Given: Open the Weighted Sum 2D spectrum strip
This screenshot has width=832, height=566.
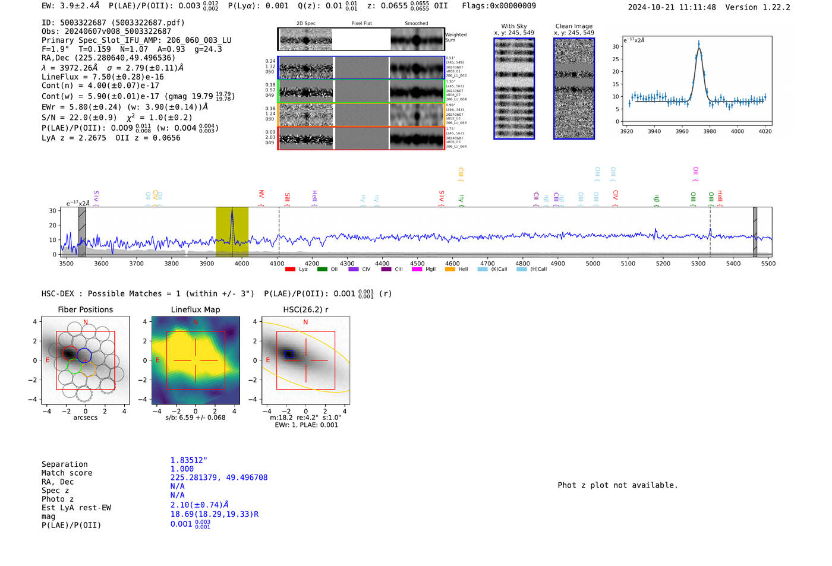Looking at the screenshot, I should 361,39.
